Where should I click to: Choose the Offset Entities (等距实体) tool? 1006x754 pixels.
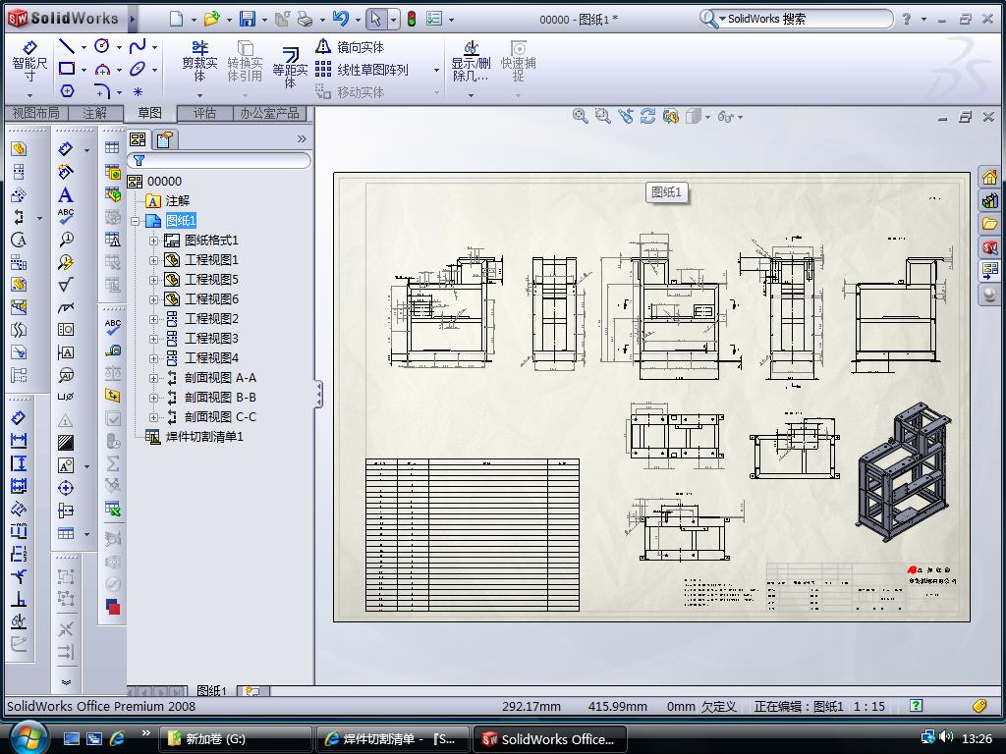(x=290, y=63)
